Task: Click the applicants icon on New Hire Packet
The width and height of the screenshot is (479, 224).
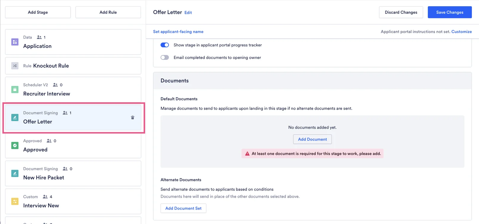Action: (x=65, y=169)
